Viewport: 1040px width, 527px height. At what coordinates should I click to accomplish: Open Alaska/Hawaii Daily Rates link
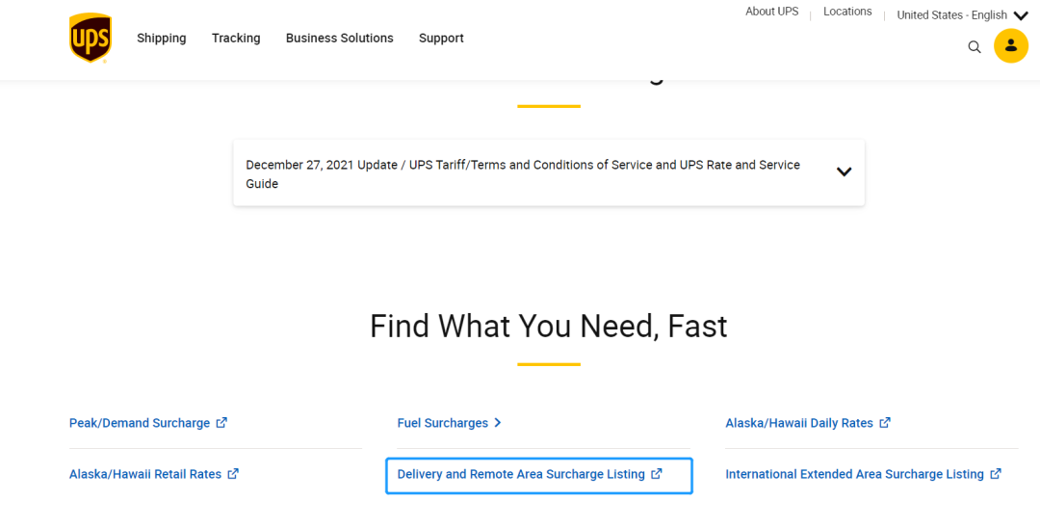coord(799,423)
